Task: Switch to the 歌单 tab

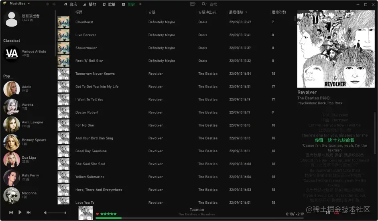Action: tap(109, 4)
